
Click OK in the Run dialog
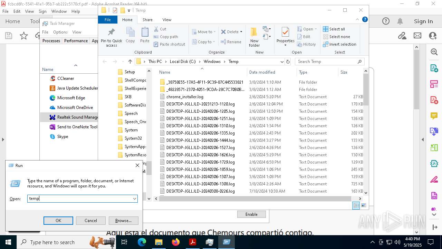pyautogui.click(x=58, y=221)
